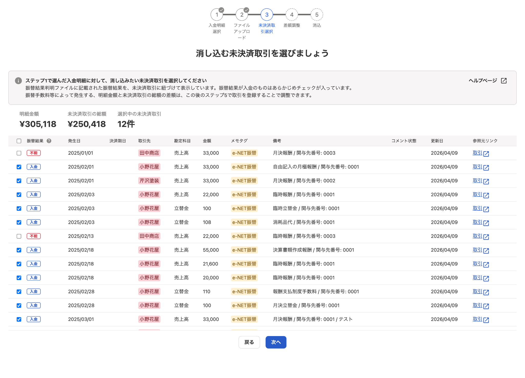Open external link icon for 2025/02/13 田中商店 row

pos(486,237)
